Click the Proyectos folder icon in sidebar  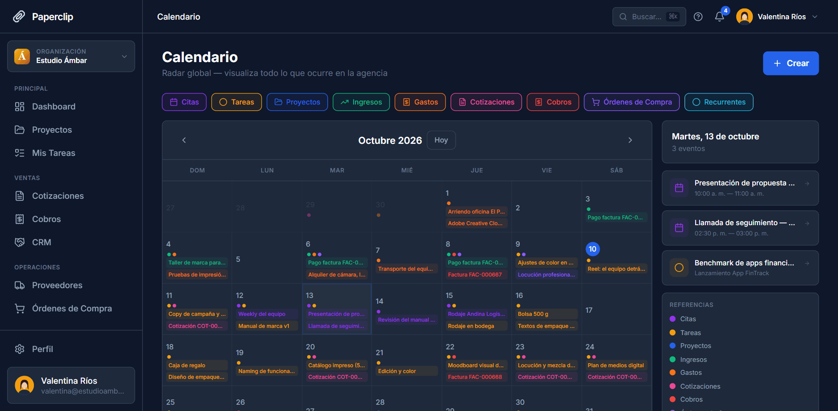[x=20, y=130]
